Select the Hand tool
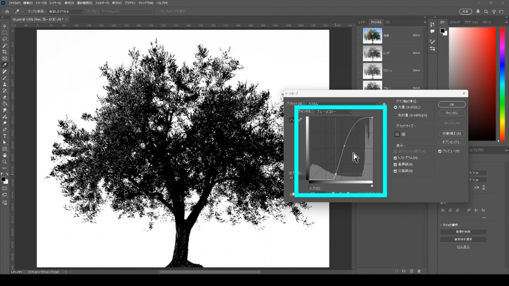Screen dimensions: 509x286 (x=4, y=155)
